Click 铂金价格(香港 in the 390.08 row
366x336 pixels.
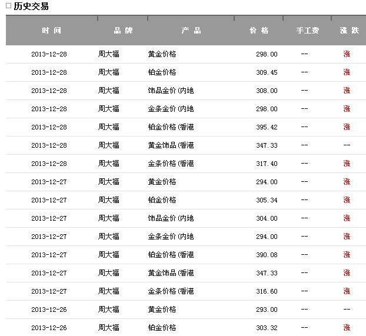[171, 255]
